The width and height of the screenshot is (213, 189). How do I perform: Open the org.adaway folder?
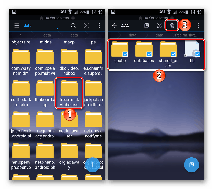[x=69, y=156]
